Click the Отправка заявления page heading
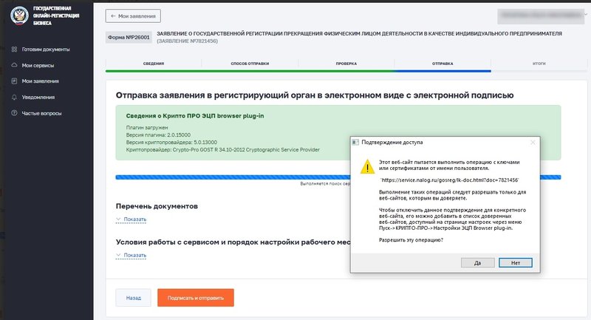Screen dimensions: 591x320 [x=315, y=95]
